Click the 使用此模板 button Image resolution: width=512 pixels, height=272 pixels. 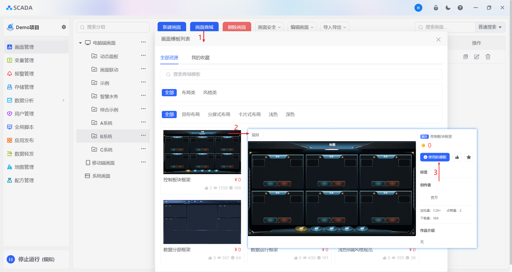pyautogui.click(x=435, y=157)
